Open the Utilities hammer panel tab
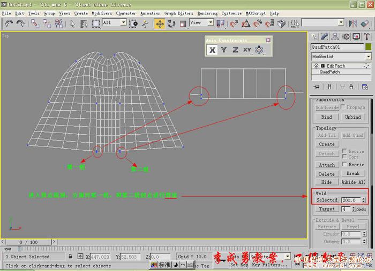This screenshot has width=375, height=271. point(366,36)
